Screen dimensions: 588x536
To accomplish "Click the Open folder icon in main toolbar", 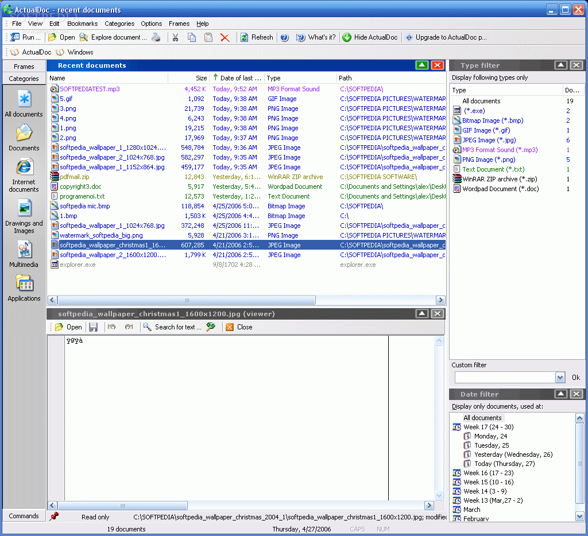I will point(52,37).
